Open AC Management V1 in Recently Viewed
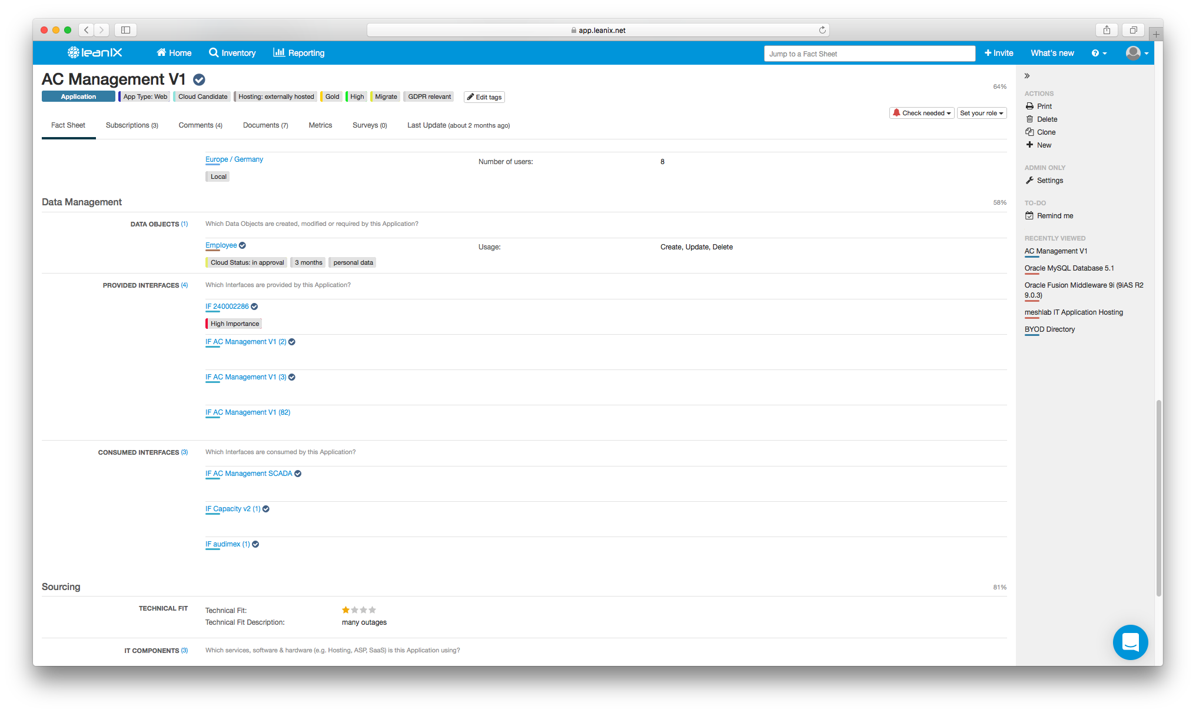This screenshot has height=713, width=1196. 1056,251
